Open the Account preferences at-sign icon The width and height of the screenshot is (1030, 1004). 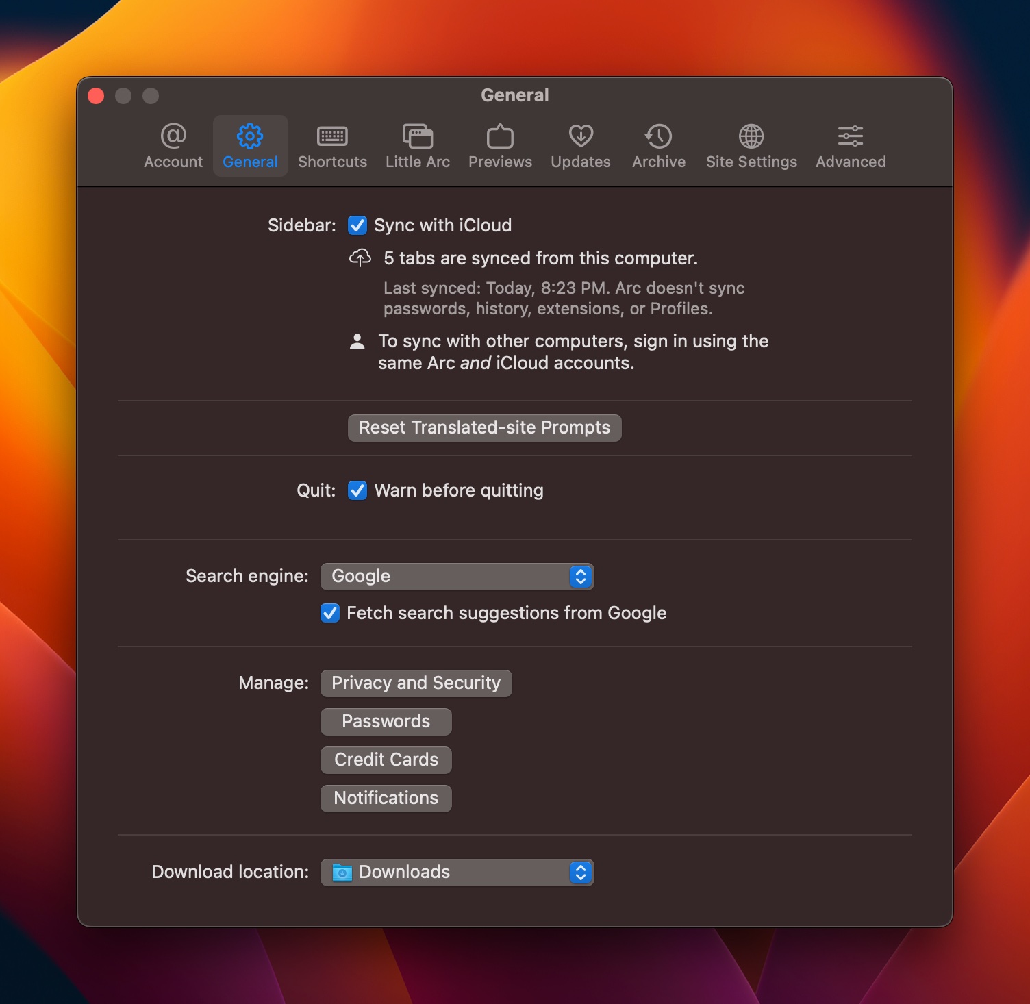[173, 136]
